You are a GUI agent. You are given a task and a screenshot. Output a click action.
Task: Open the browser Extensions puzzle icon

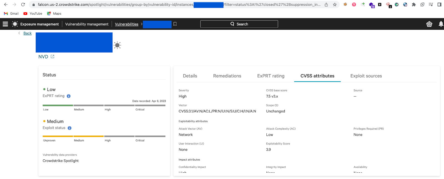click(414, 4)
